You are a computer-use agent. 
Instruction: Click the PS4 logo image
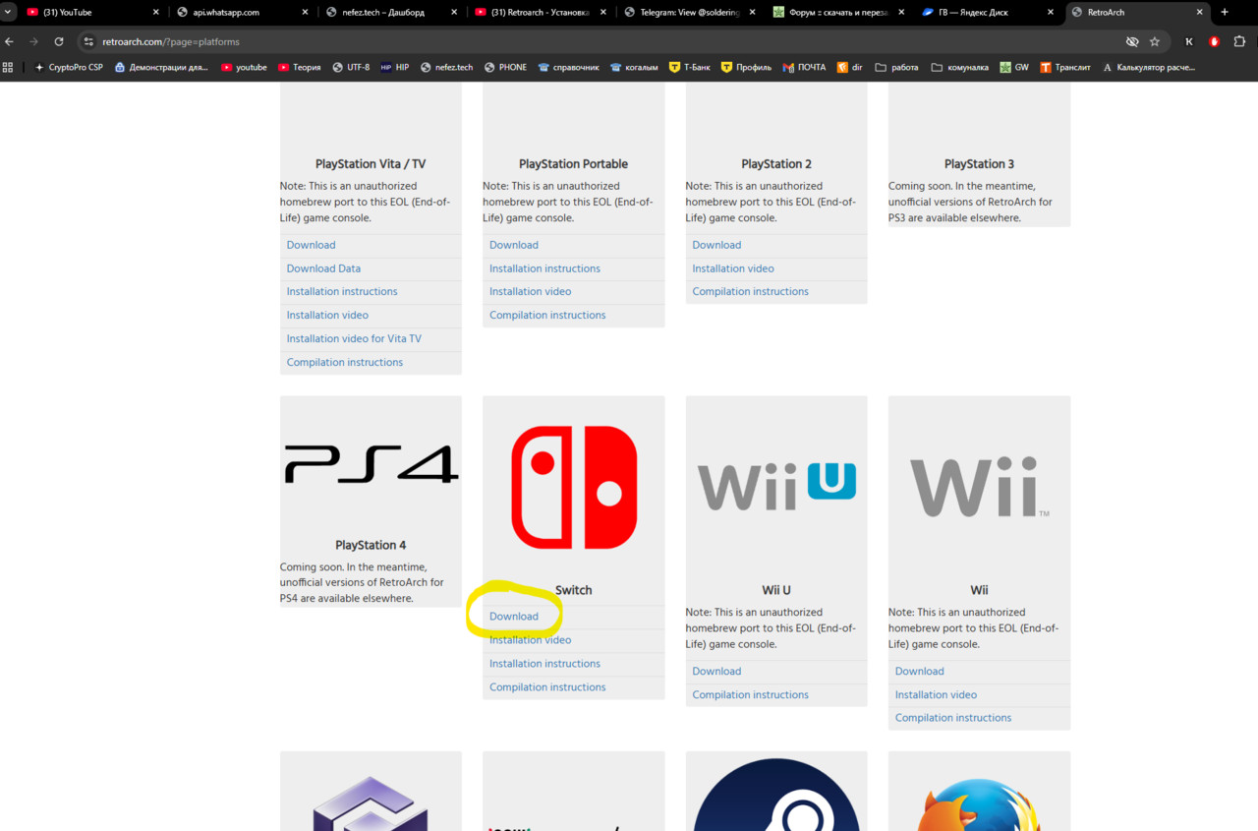(372, 464)
